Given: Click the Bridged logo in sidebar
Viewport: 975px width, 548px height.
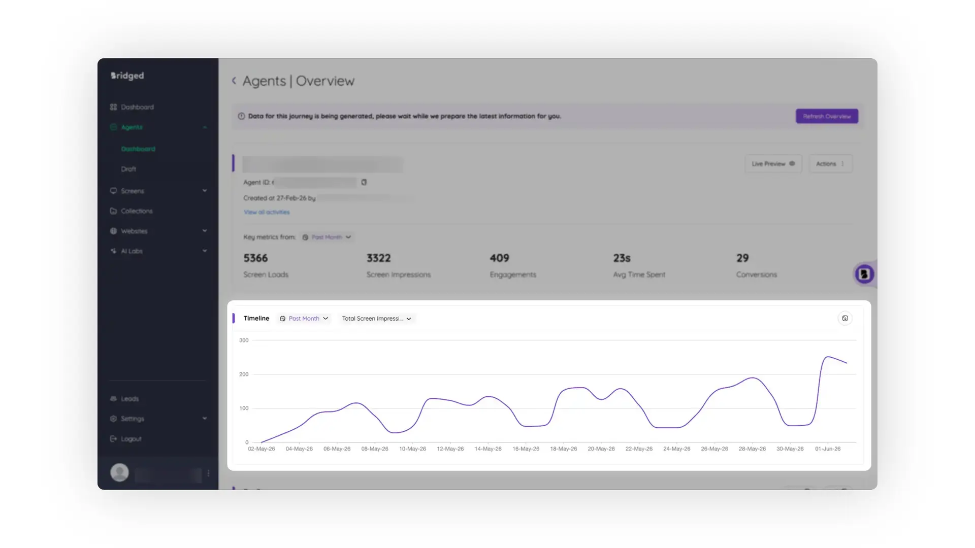Looking at the screenshot, I should (x=127, y=76).
